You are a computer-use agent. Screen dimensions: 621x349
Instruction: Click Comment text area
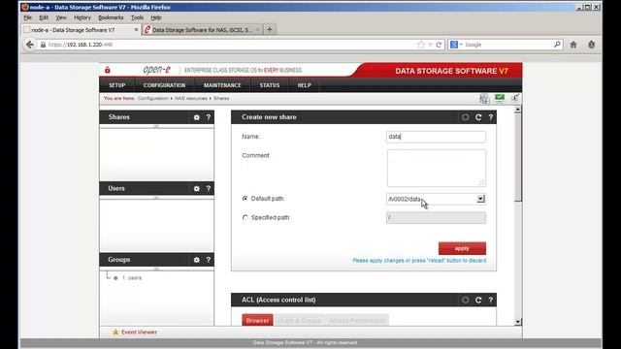coord(436,168)
